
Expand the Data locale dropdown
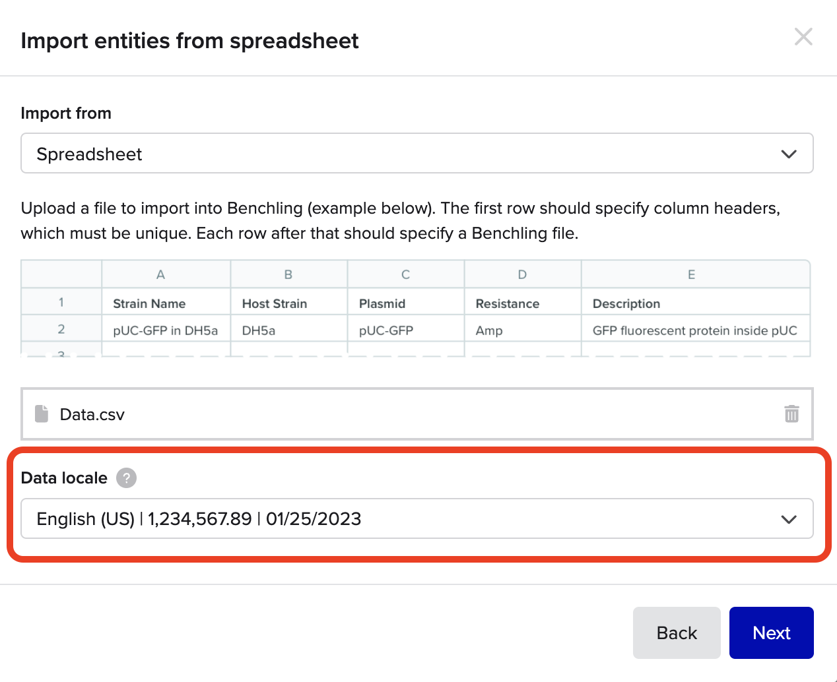[417, 519]
